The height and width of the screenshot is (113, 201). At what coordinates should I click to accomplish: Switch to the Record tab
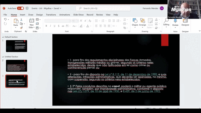(x=90, y=15)
